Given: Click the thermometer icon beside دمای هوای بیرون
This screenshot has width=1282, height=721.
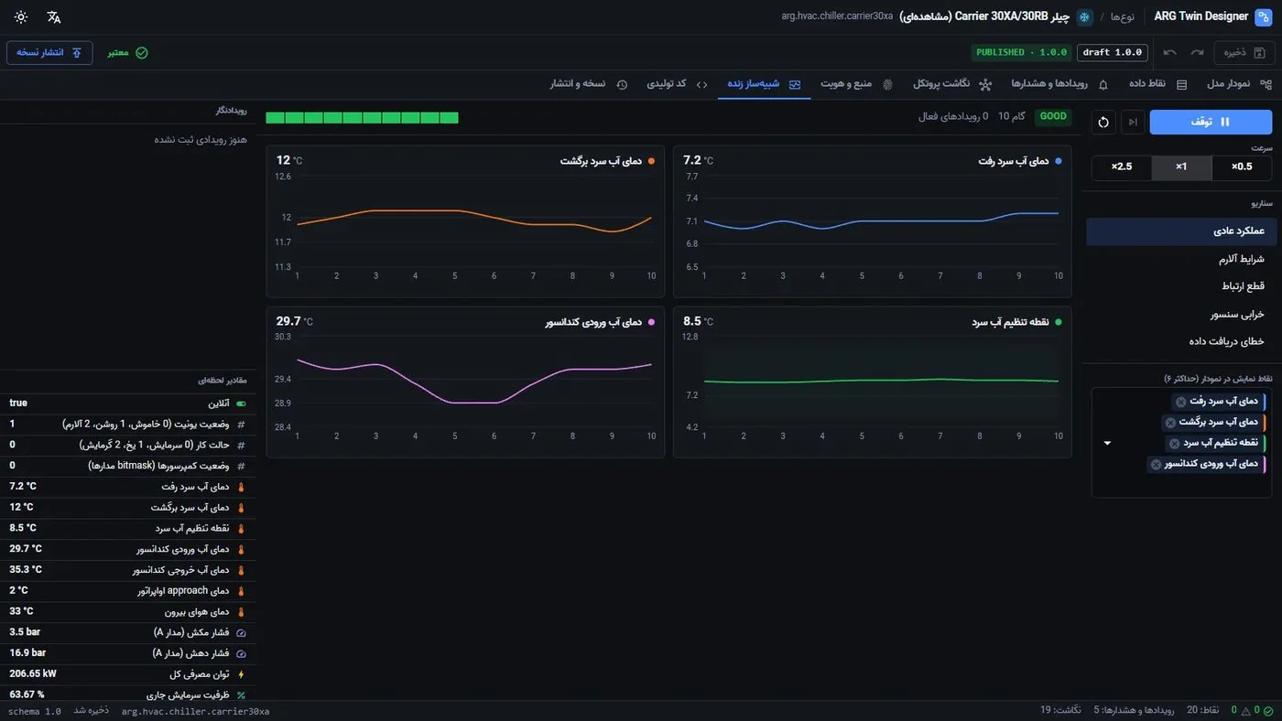Looking at the screenshot, I should [x=241, y=612].
